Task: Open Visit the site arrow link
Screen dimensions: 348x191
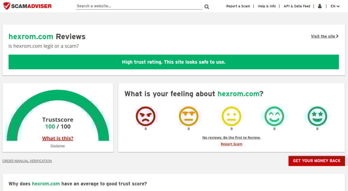Action: (325, 36)
